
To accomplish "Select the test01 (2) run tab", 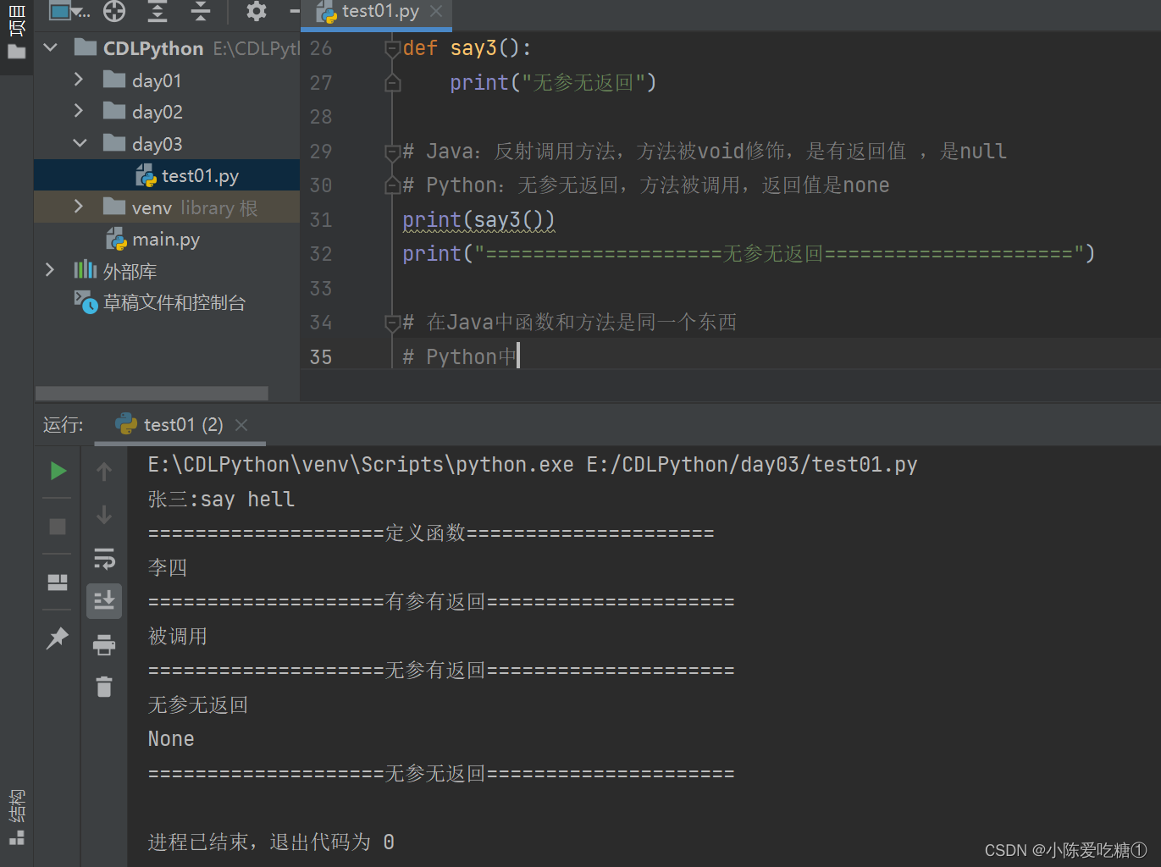I will 180,424.
